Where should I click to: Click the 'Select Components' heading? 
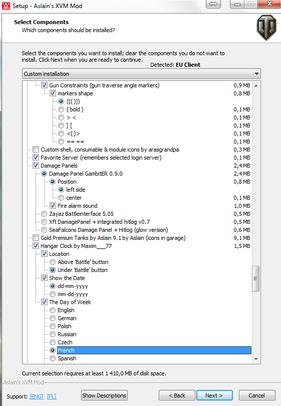tap(42, 22)
